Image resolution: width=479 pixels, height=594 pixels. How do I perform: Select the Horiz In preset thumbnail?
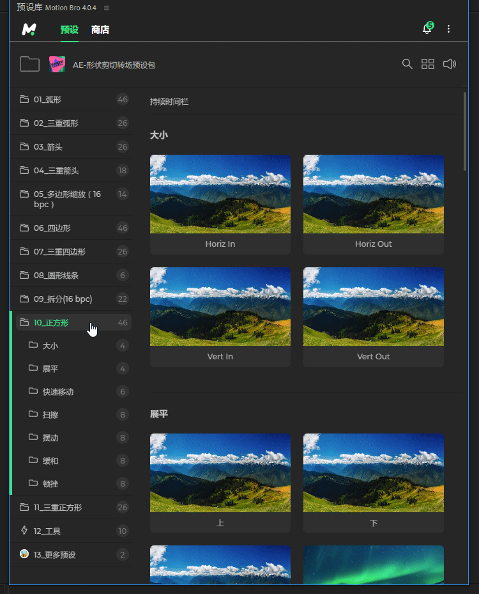[x=220, y=194]
